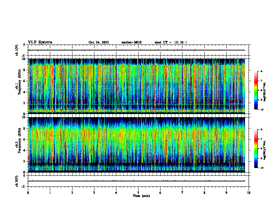Select the ch.1 color bar log(PSD) label
Viewport: 280px width, 216px height.
(x=265, y=92)
